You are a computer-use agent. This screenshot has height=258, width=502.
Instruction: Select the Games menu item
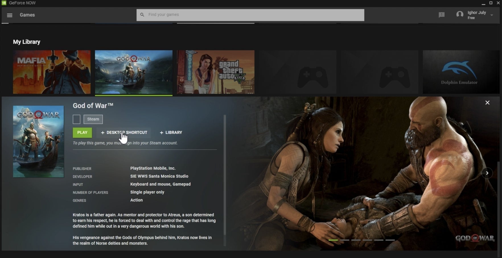27,15
